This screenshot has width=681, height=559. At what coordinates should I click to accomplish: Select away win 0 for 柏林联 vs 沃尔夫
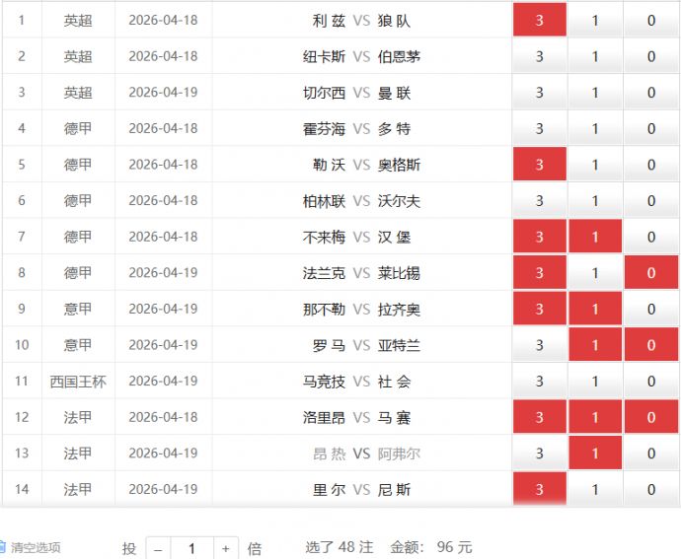(651, 201)
